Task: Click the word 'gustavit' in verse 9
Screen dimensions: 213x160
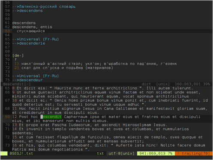Action: coord(48,92)
